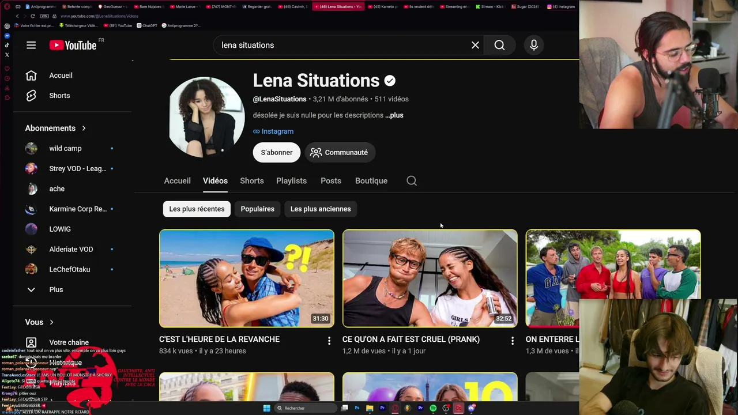
Task: Expand the channel description with ...plus
Action: (x=394, y=115)
